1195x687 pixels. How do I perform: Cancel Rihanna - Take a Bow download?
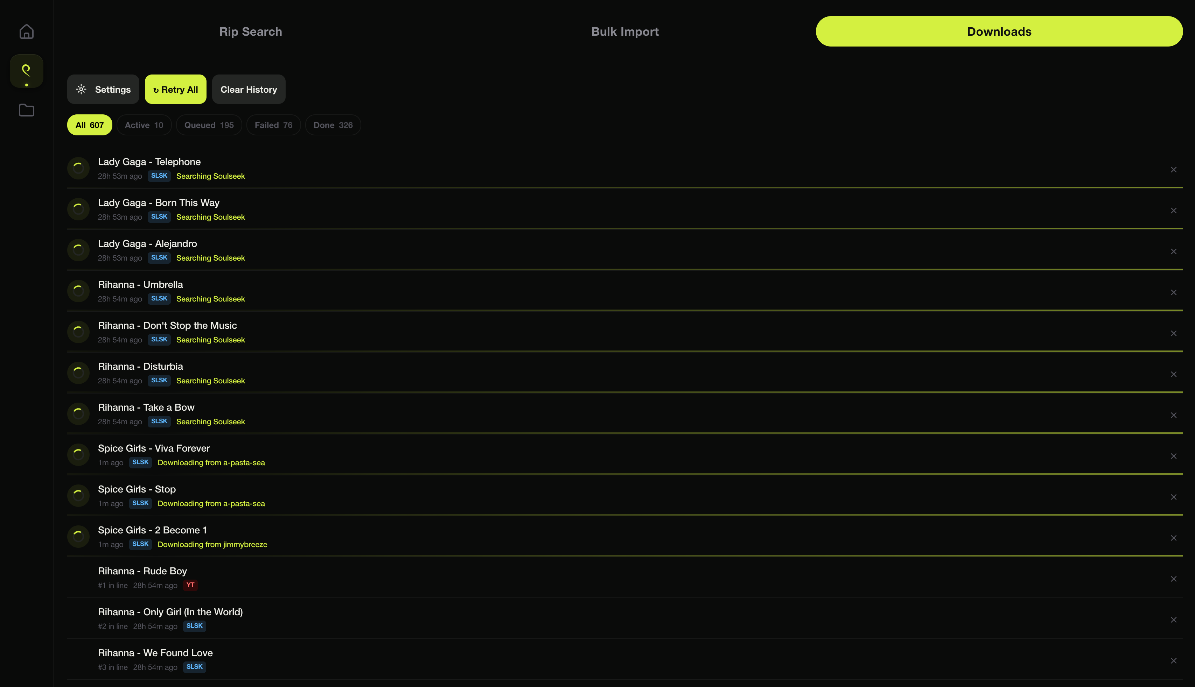(1174, 415)
